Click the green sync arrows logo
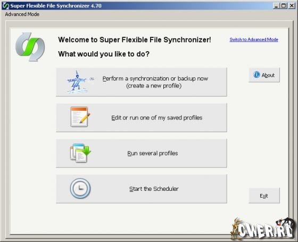Screen dimensions: 298x242 tap(30, 47)
